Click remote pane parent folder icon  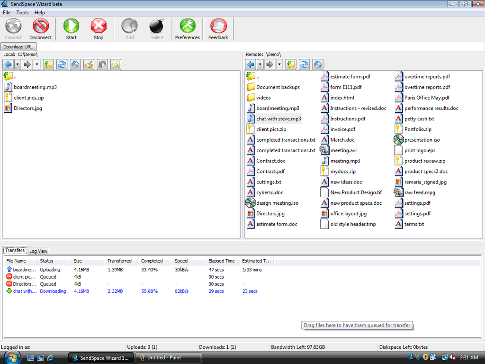pyautogui.click(x=291, y=64)
